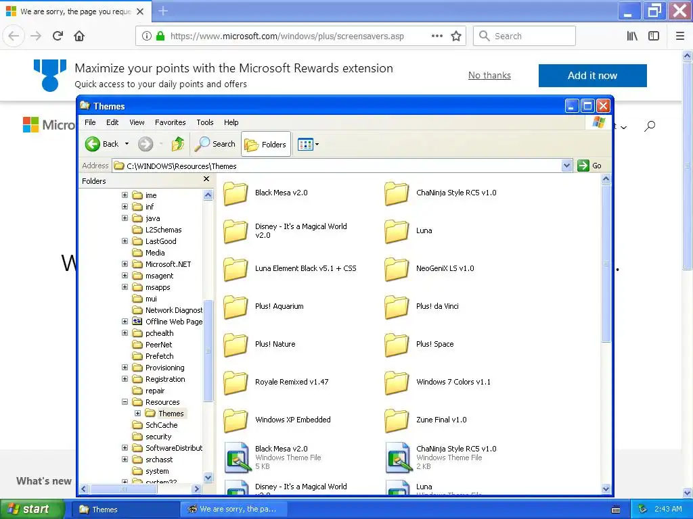Open a new browser tab

coord(163,11)
